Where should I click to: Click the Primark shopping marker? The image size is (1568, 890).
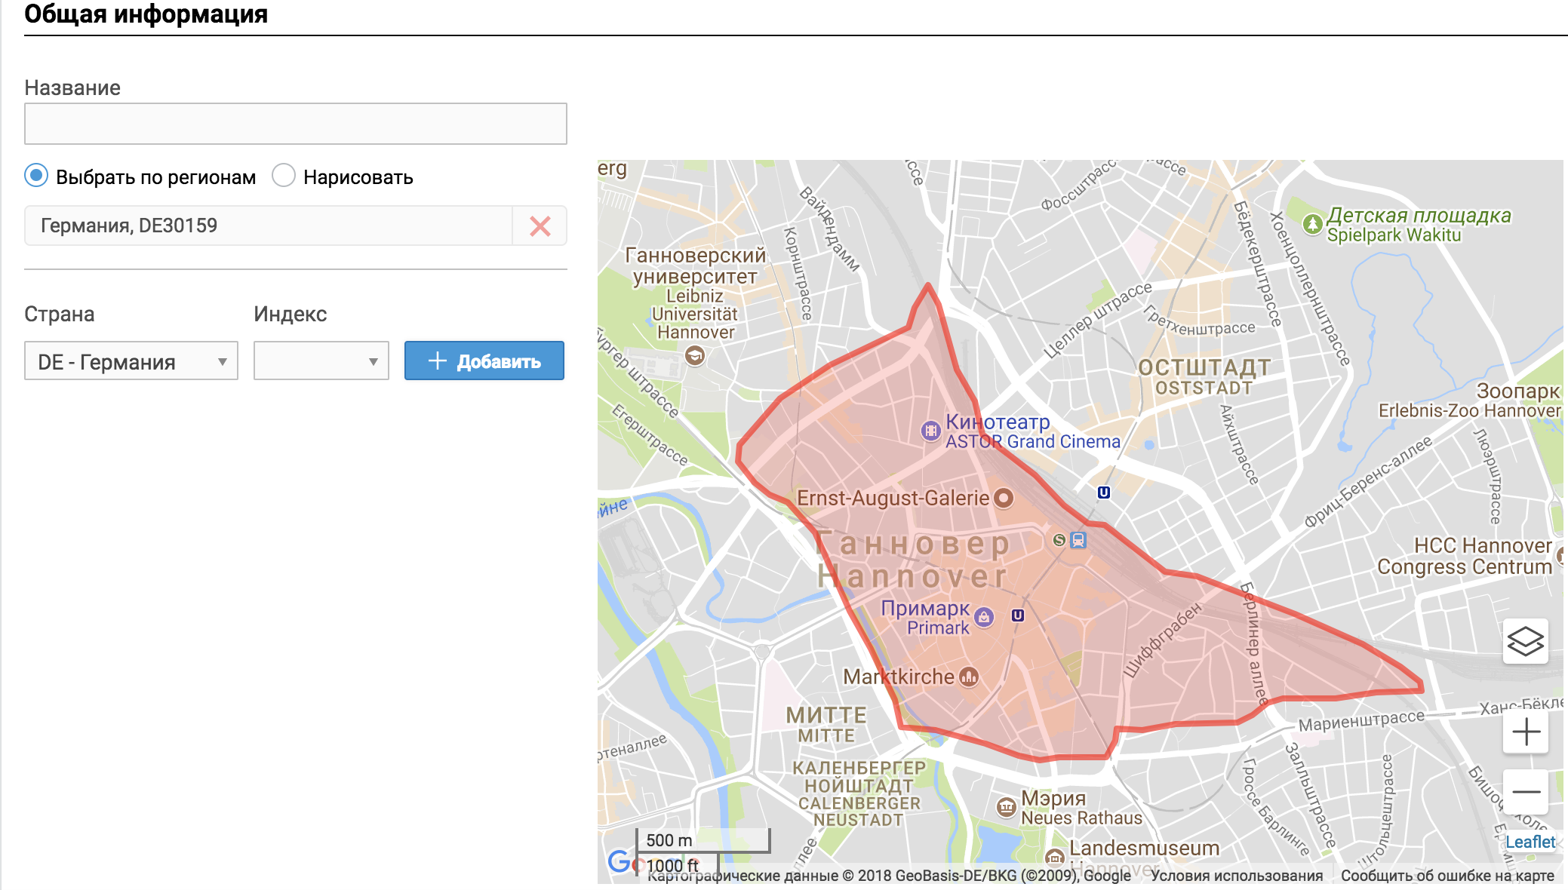983,617
